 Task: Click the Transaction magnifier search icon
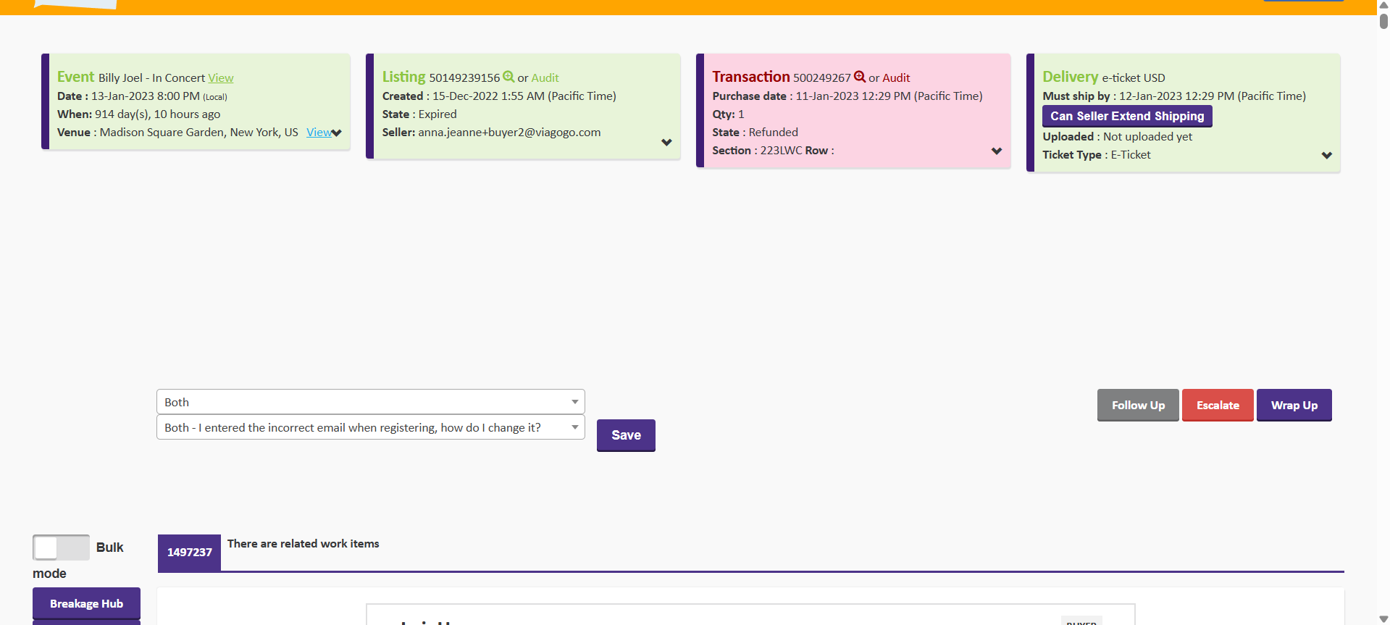point(860,77)
